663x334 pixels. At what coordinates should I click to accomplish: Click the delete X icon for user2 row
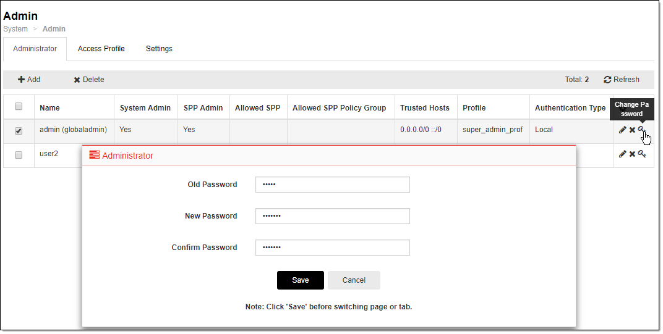point(632,154)
